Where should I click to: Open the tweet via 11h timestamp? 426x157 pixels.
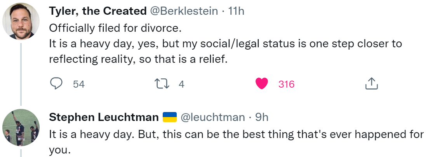pyautogui.click(x=236, y=11)
